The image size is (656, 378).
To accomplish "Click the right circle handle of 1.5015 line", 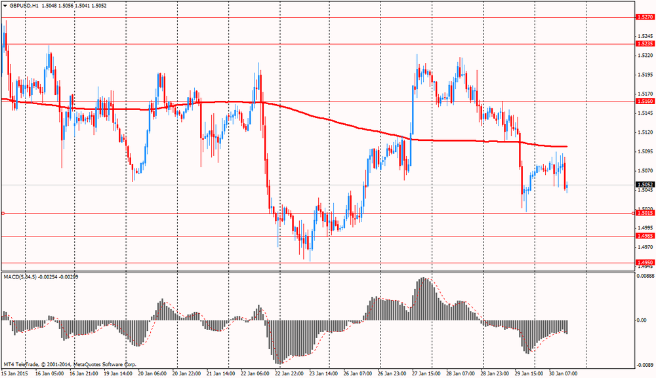I will (x=634, y=213).
